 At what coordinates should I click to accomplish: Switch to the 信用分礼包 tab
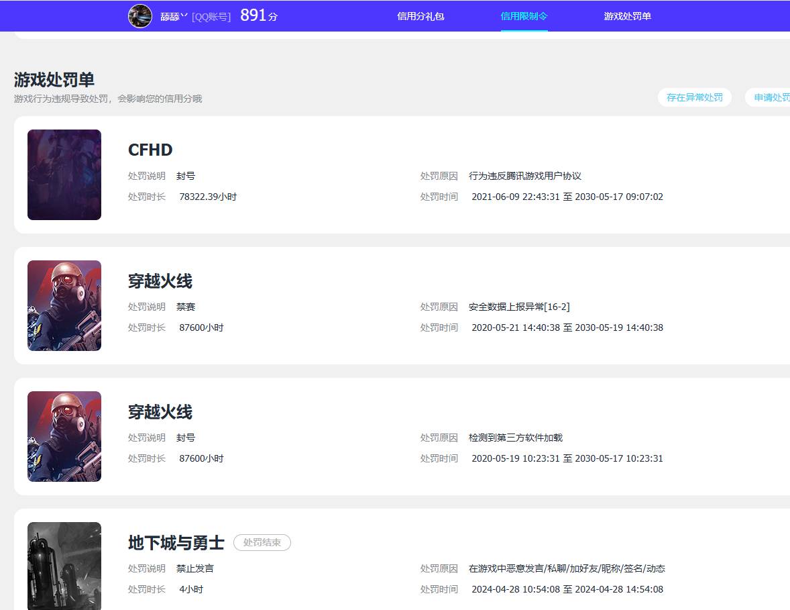pos(420,16)
